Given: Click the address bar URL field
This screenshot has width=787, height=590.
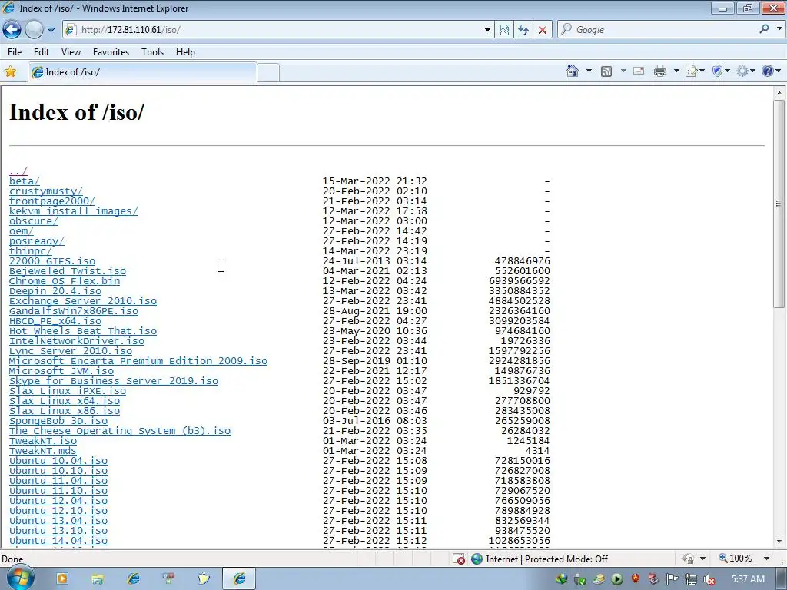Looking at the screenshot, I should point(274,30).
